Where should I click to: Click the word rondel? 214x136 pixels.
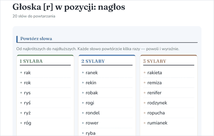(93, 113)
